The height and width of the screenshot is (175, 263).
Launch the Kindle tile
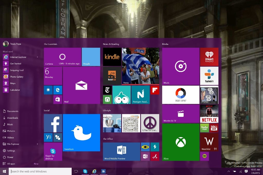point(112,57)
